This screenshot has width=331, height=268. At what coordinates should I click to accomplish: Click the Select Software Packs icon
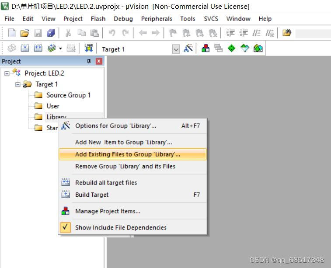pos(245,48)
